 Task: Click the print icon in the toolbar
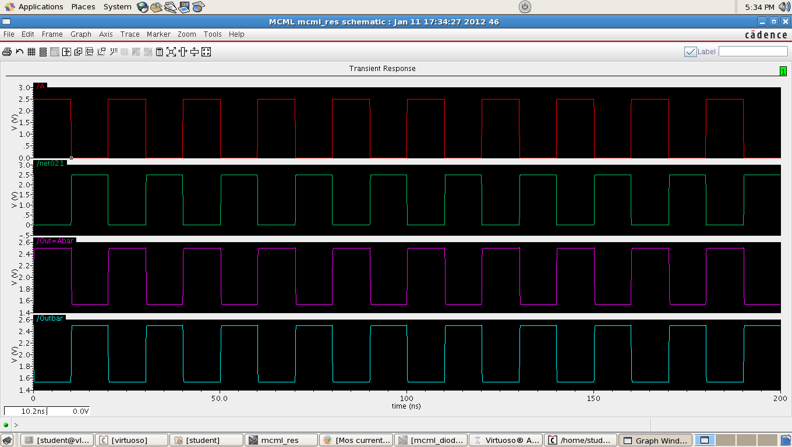7,52
